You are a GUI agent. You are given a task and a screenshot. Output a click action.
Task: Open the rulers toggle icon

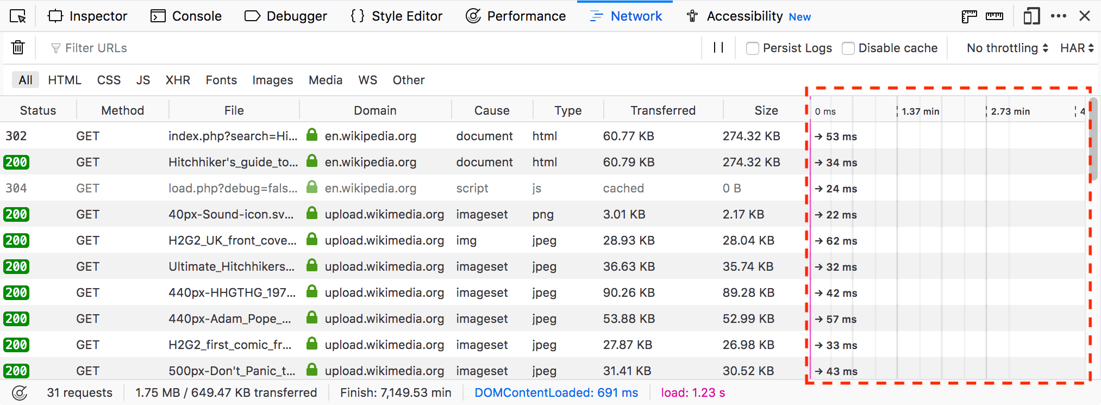click(969, 16)
